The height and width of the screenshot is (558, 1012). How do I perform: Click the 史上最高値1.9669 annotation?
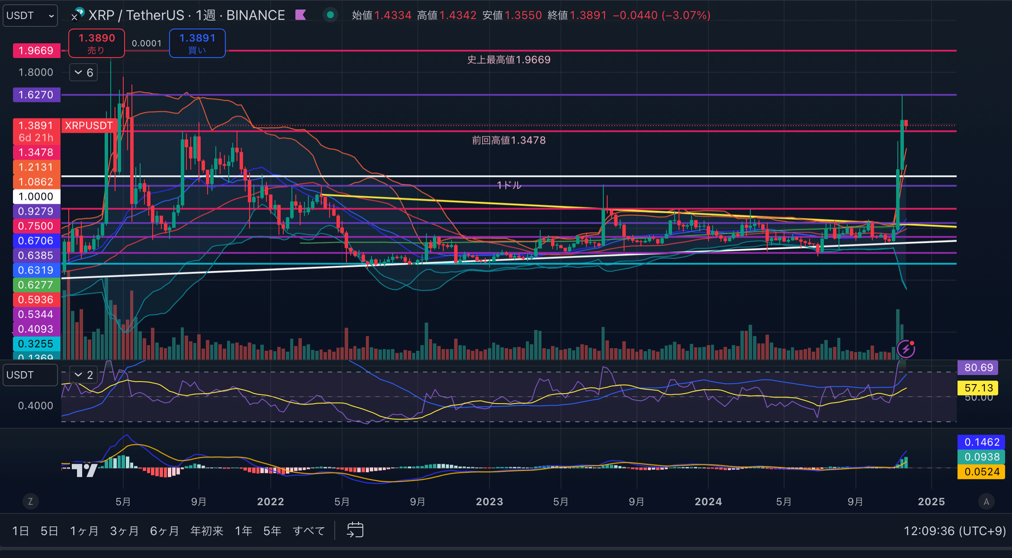[x=509, y=60]
